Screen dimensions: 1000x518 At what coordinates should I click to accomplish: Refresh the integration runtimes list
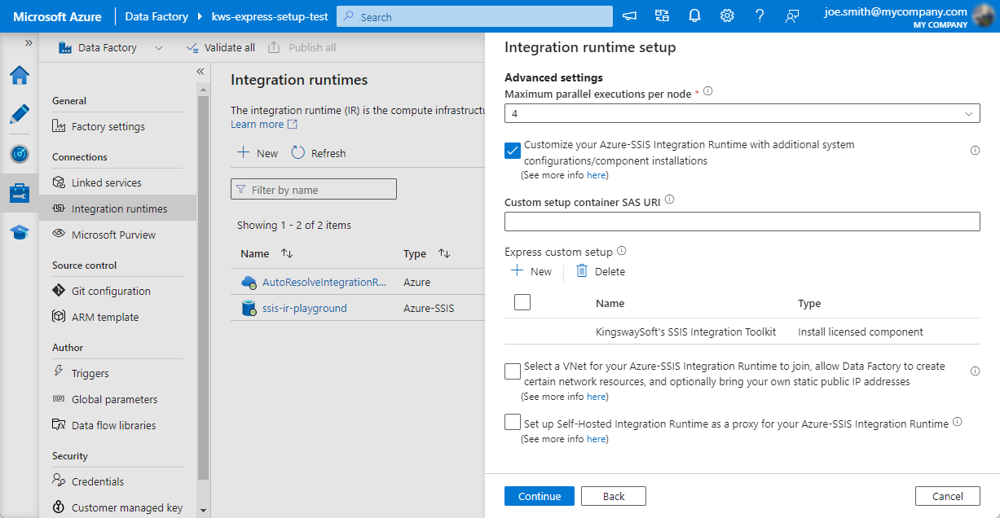[319, 153]
